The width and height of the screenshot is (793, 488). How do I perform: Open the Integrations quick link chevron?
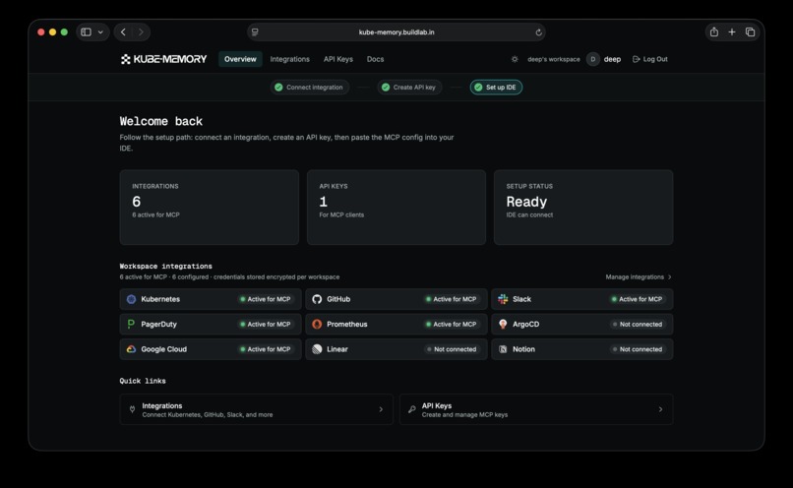[x=382, y=409]
